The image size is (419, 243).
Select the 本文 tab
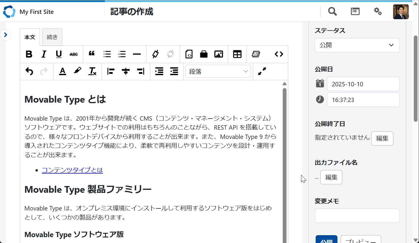click(30, 37)
